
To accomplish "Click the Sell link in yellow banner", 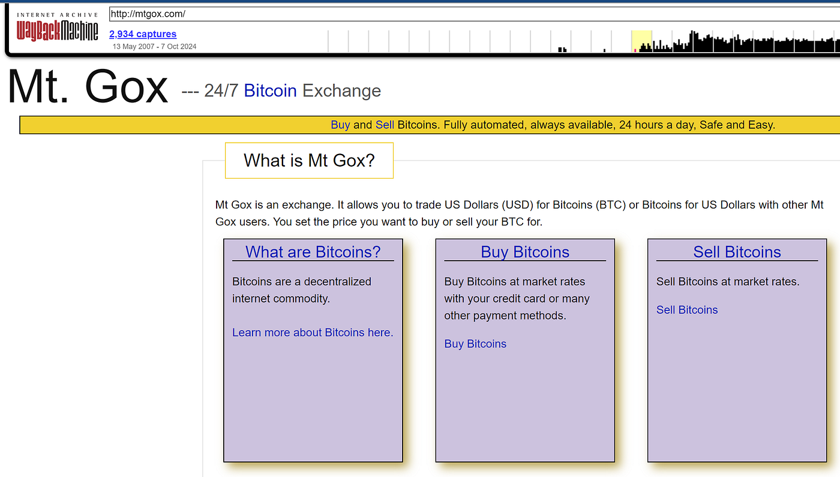I will pos(385,125).
